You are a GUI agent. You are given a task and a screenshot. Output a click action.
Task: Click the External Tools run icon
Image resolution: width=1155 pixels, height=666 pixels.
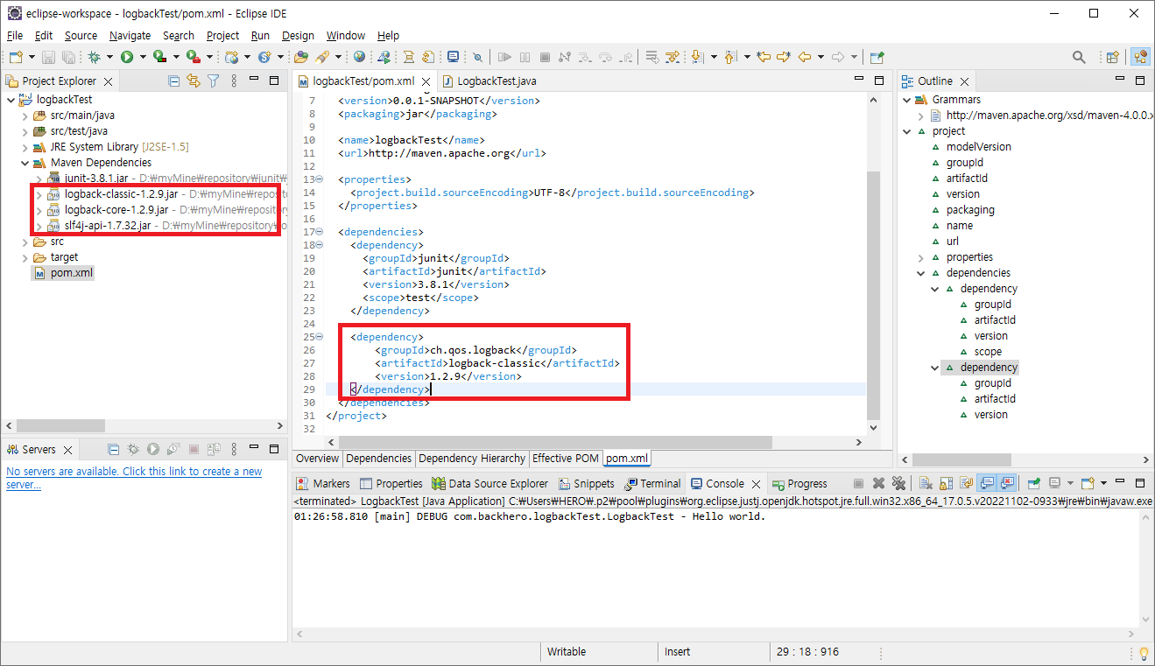(193, 57)
